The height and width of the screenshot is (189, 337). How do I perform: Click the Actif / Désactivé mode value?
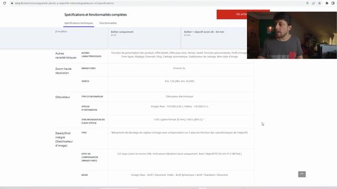pos(180,175)
